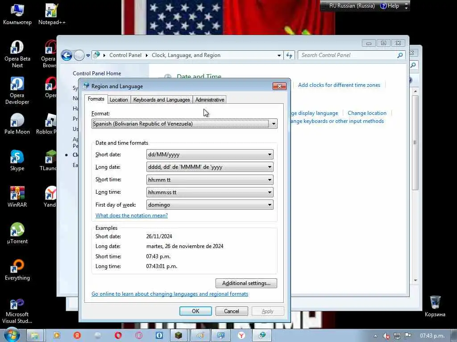Open the Компьютер desktop icon

click(17, 14)
